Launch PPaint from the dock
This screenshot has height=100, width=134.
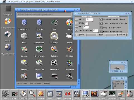pyautogui.click(x=14, y=94)
